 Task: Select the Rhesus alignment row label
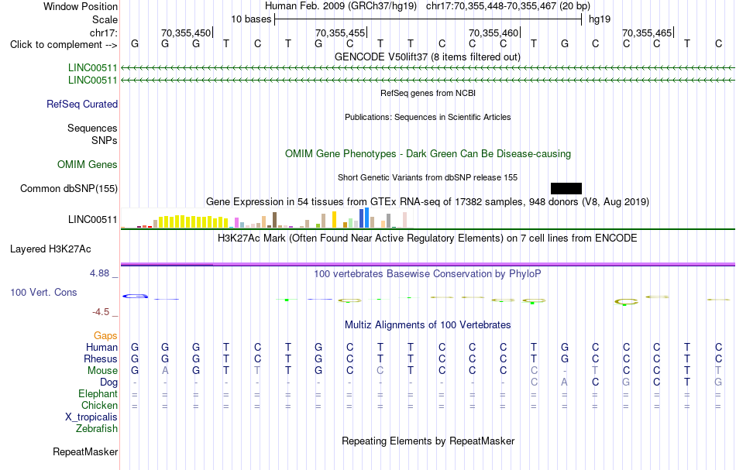tap(101, 359)
